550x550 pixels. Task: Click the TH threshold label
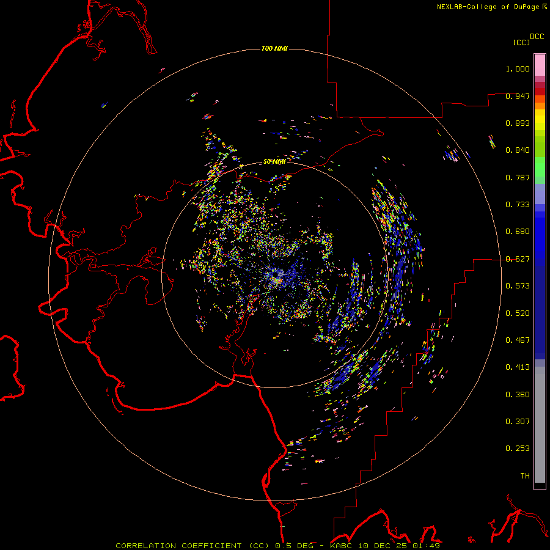[x=525, y=476]
